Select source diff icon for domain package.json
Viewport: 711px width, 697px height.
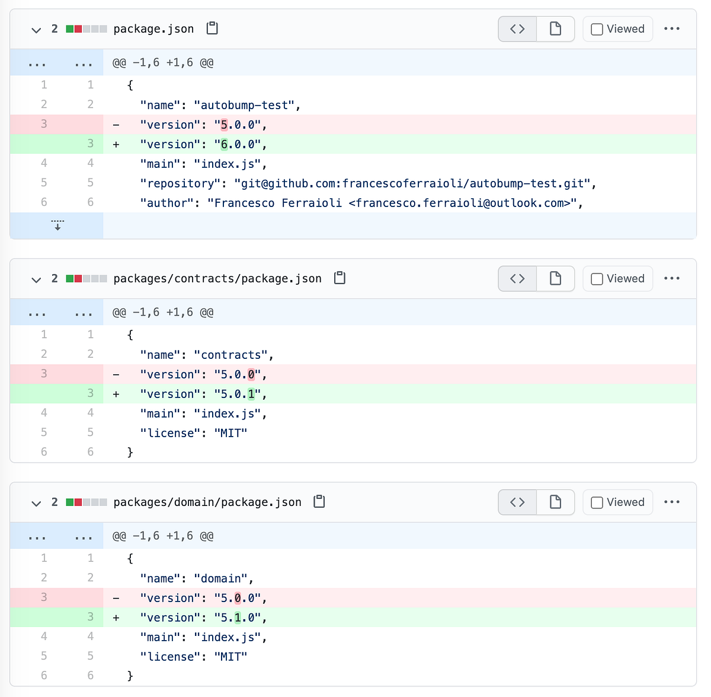point(517,502)
